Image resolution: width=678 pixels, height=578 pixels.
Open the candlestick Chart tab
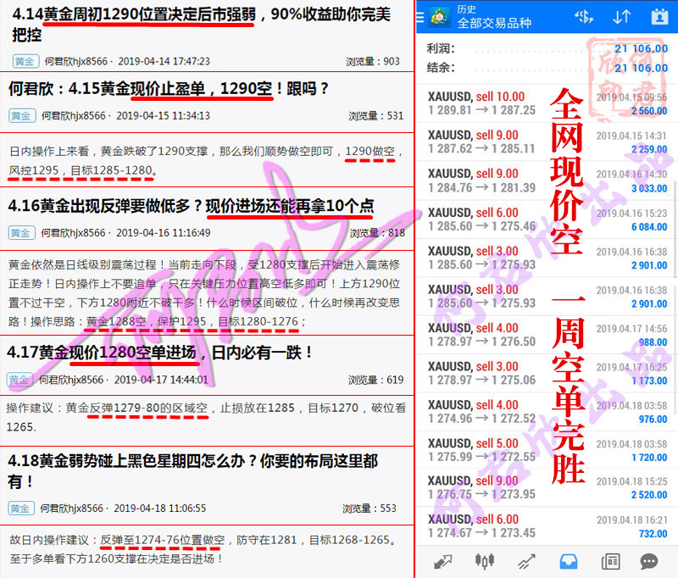point(485,560)
